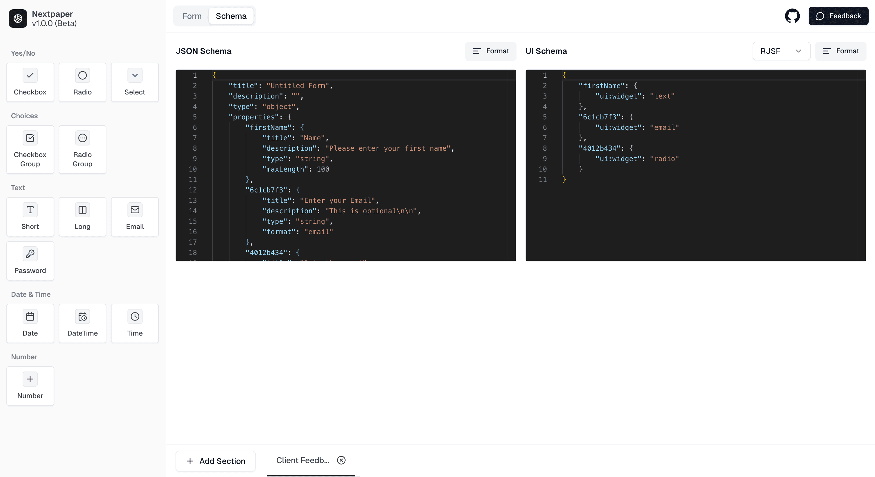Click inside the JSON Schema code editor

click(346, 165)
